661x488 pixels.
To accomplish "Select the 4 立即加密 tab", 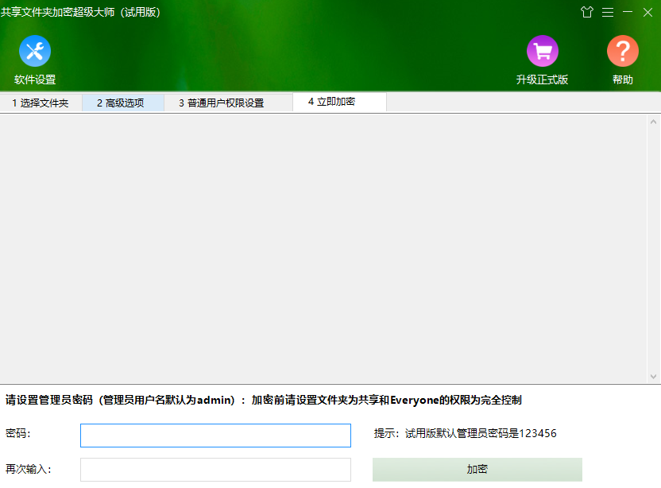I will 332,102.
